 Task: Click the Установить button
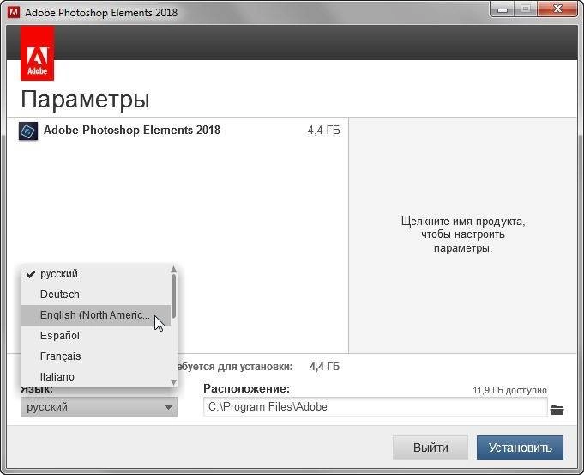tap(520, 448)
